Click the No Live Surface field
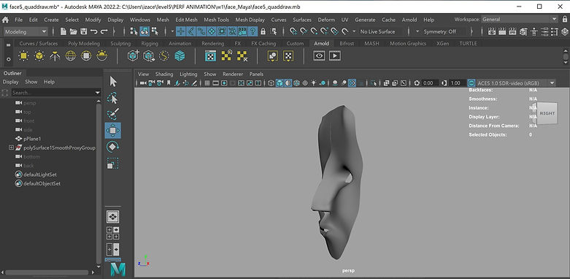Viewport: 570px width, 279px height. coord(380,31)
